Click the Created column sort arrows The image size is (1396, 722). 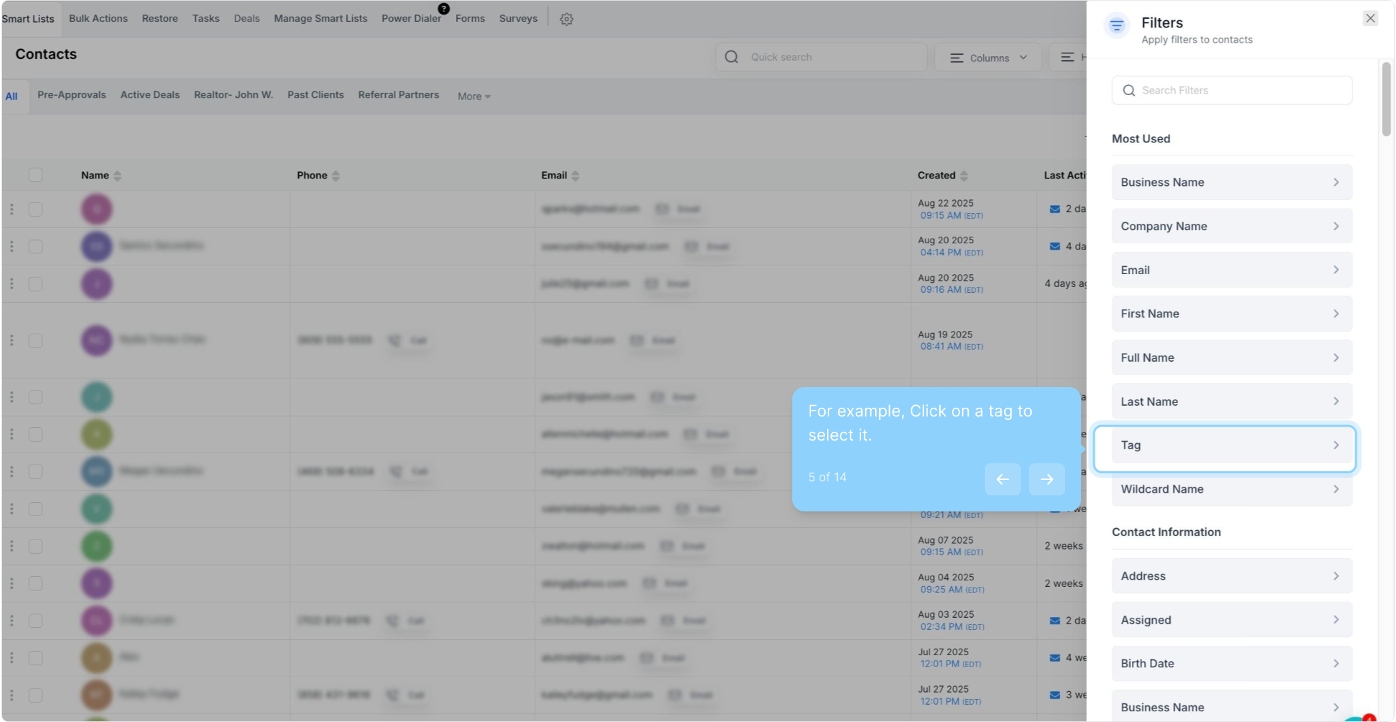point(963,176)
